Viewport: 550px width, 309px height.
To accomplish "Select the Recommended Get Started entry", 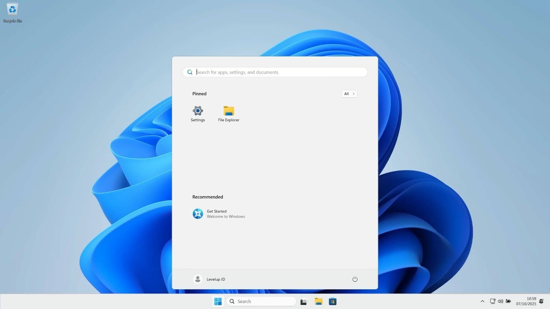I will pos(219,214).
